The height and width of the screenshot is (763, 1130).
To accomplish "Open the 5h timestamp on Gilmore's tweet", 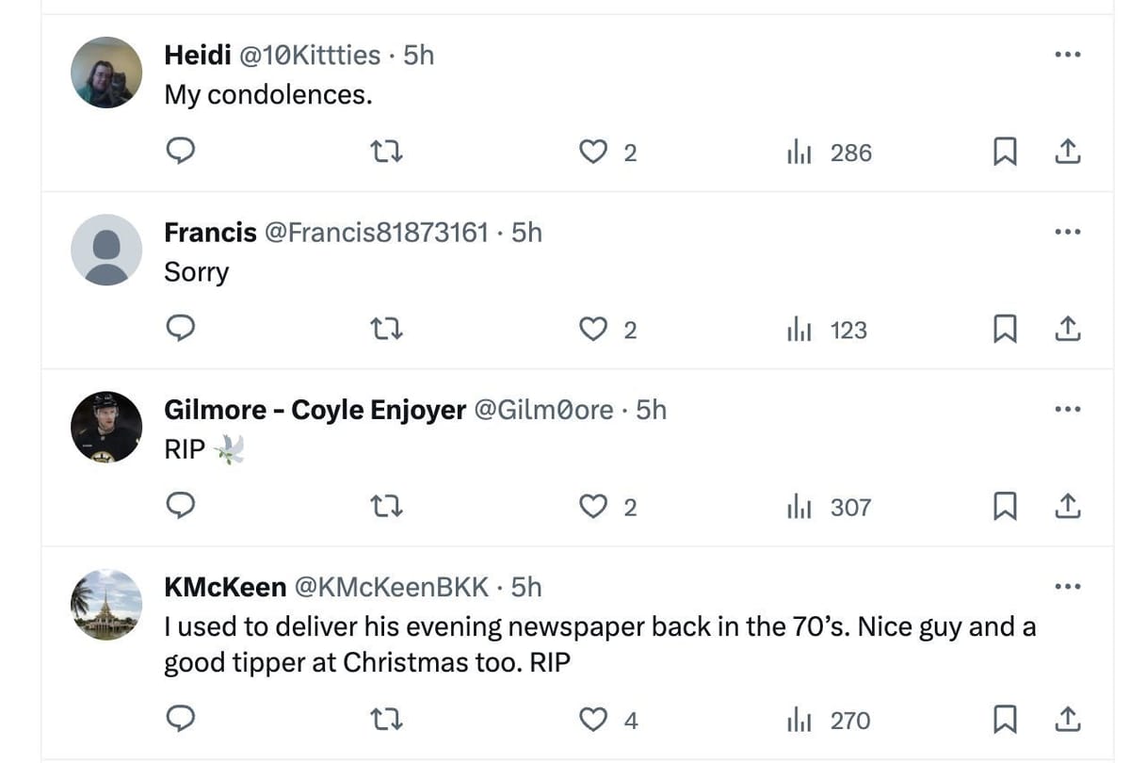I will coord(652,410).
